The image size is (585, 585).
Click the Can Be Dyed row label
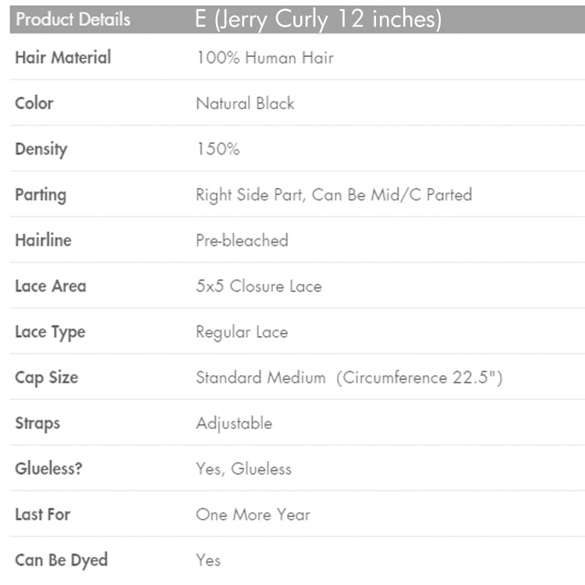click(x=62, y=561)
